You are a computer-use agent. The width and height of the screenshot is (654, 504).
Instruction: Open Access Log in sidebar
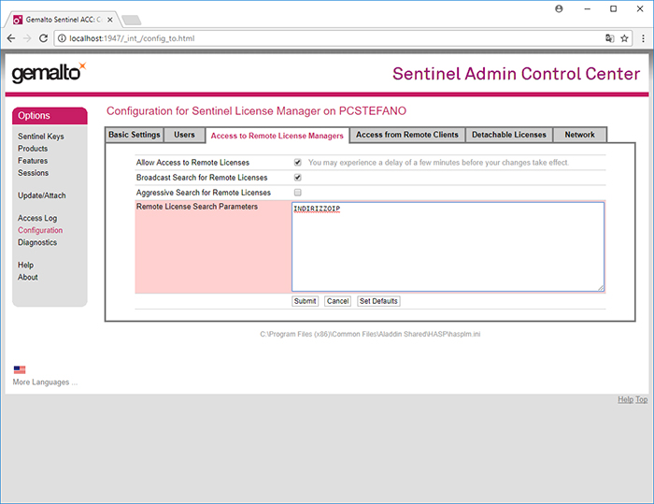coord(37,218)
